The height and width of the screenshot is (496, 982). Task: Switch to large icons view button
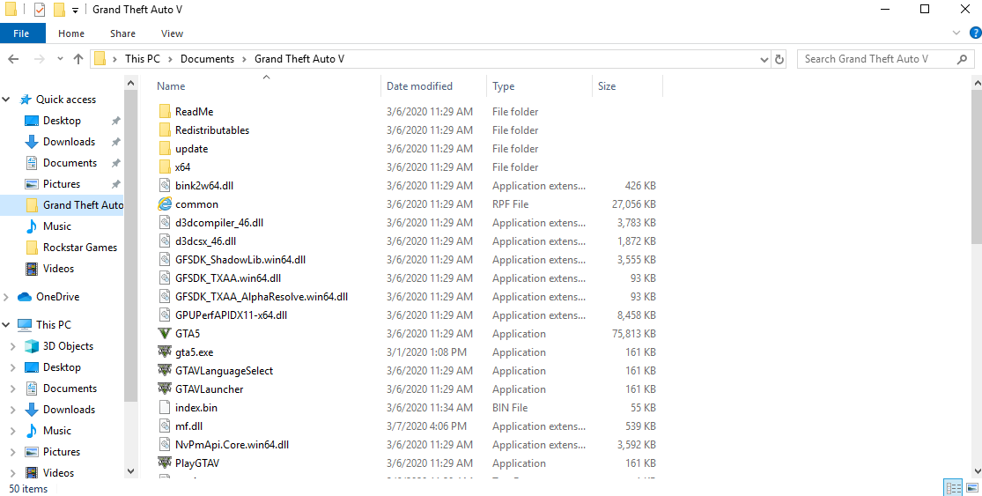coord(971,488)
